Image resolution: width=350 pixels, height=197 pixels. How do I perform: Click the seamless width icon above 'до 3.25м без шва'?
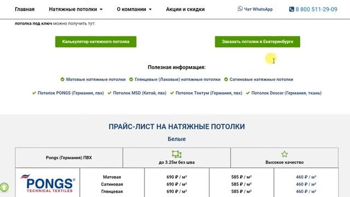pos(177,154)
